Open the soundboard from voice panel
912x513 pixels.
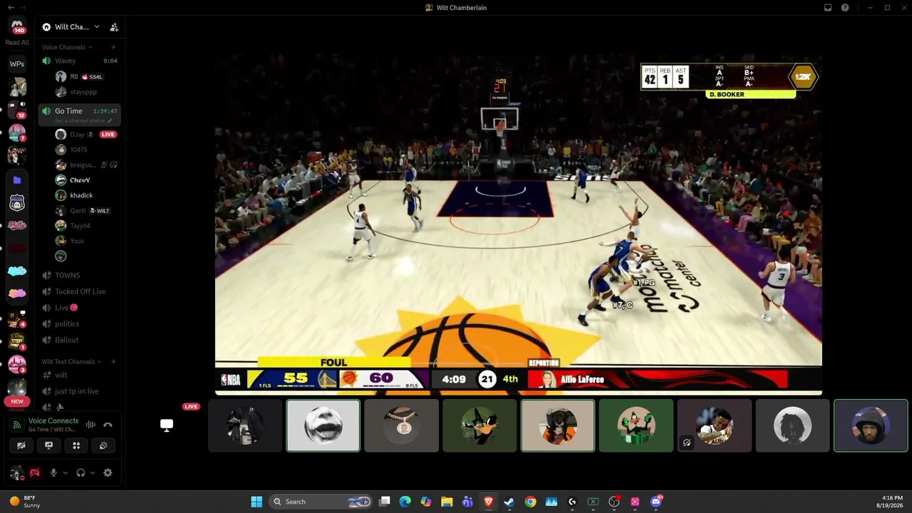coord(103,445)
